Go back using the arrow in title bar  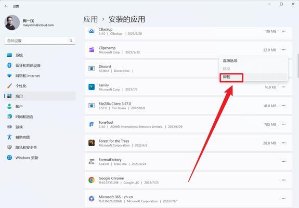click(x=6, y=6)
